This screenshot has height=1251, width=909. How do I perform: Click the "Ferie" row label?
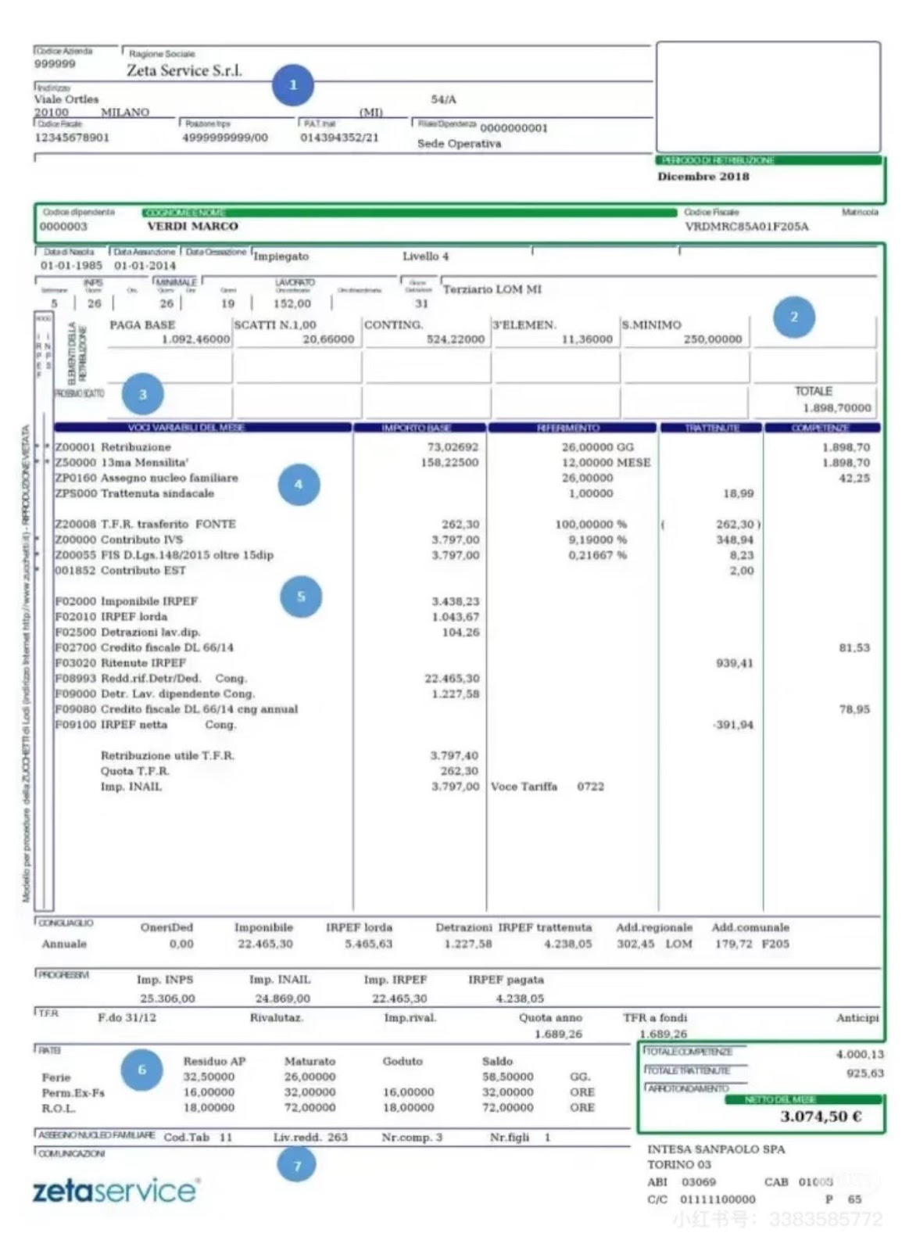[56, 1077]
